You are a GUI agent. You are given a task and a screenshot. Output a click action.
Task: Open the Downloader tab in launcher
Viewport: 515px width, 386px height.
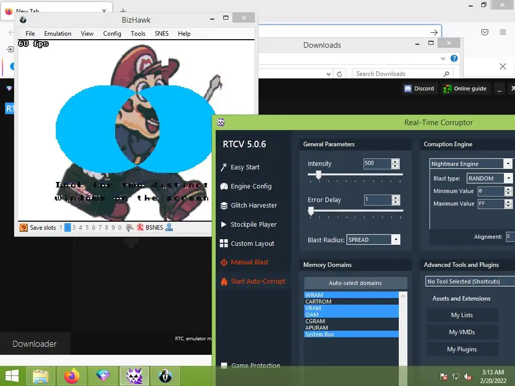click(35, 344)
